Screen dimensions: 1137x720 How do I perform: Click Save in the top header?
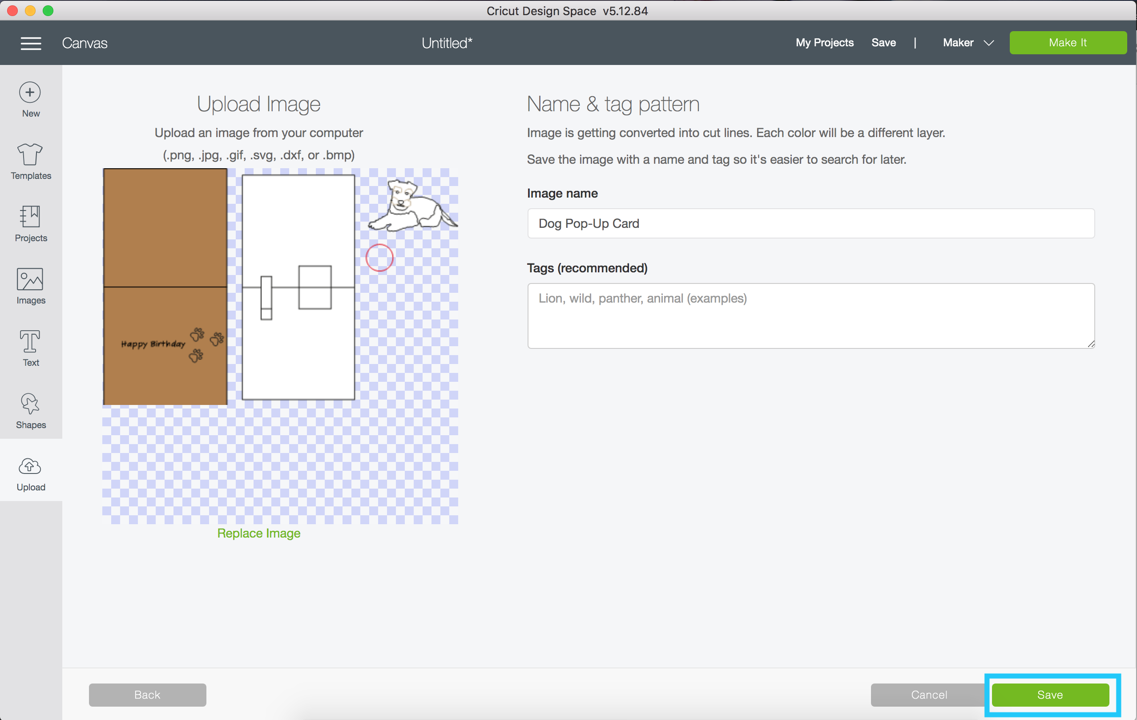[883, 43]
